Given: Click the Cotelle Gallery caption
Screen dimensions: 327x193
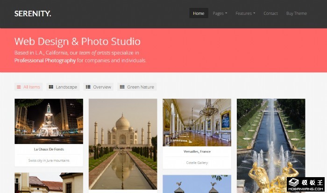Looking at the screenshot, I should (x=197, y=163).
